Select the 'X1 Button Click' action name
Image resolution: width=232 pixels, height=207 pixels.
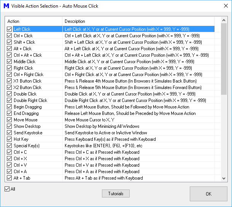[x=27, y=81]
